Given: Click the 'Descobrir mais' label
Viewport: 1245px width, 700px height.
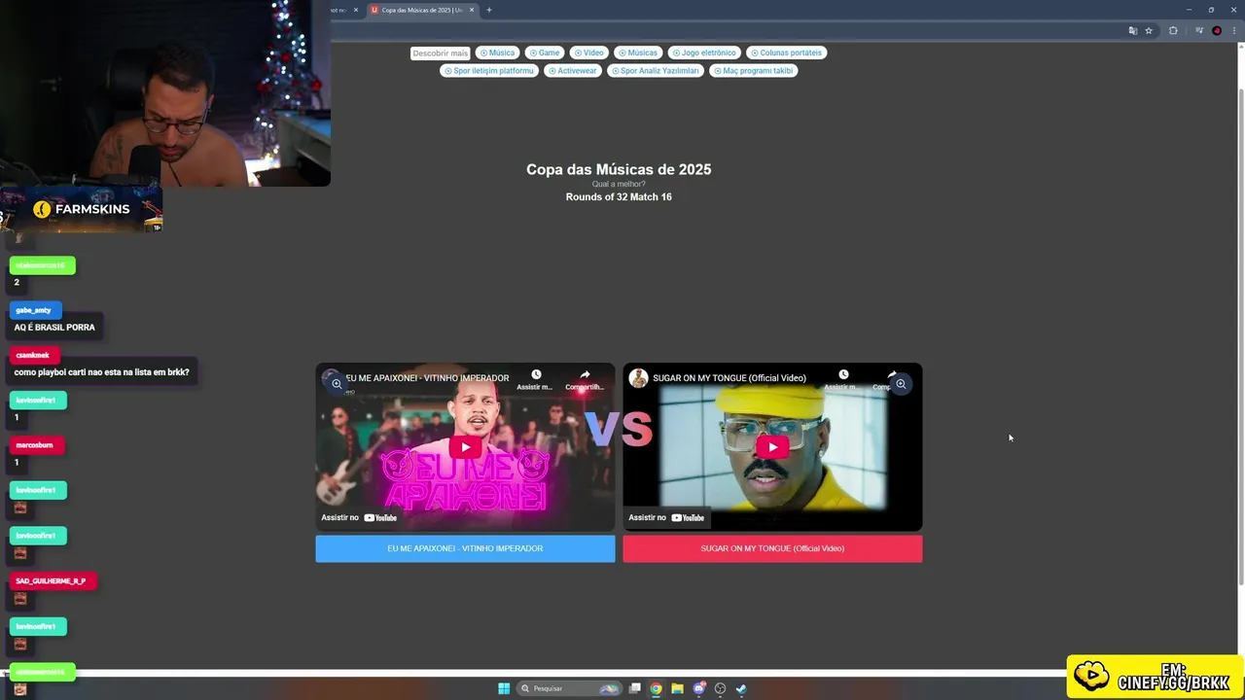Looking at the screenshot, I should tap(440, 53).
